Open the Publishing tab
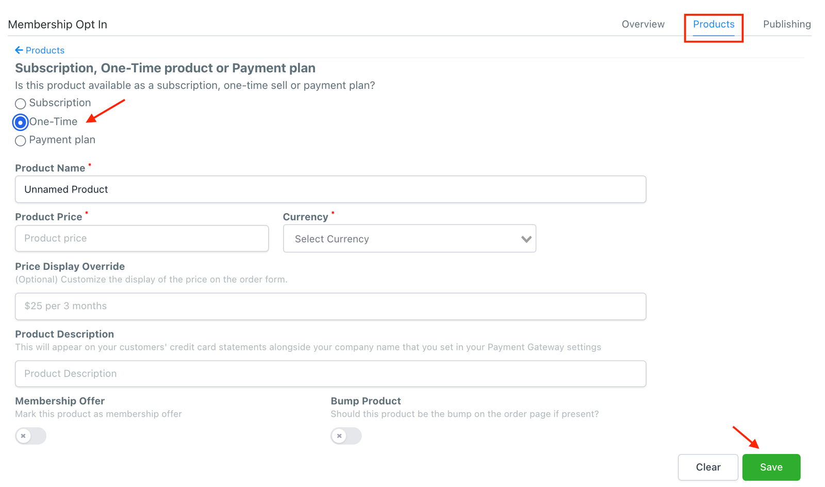This screenshot has width=825, height=487. click(x=786, y=24)
